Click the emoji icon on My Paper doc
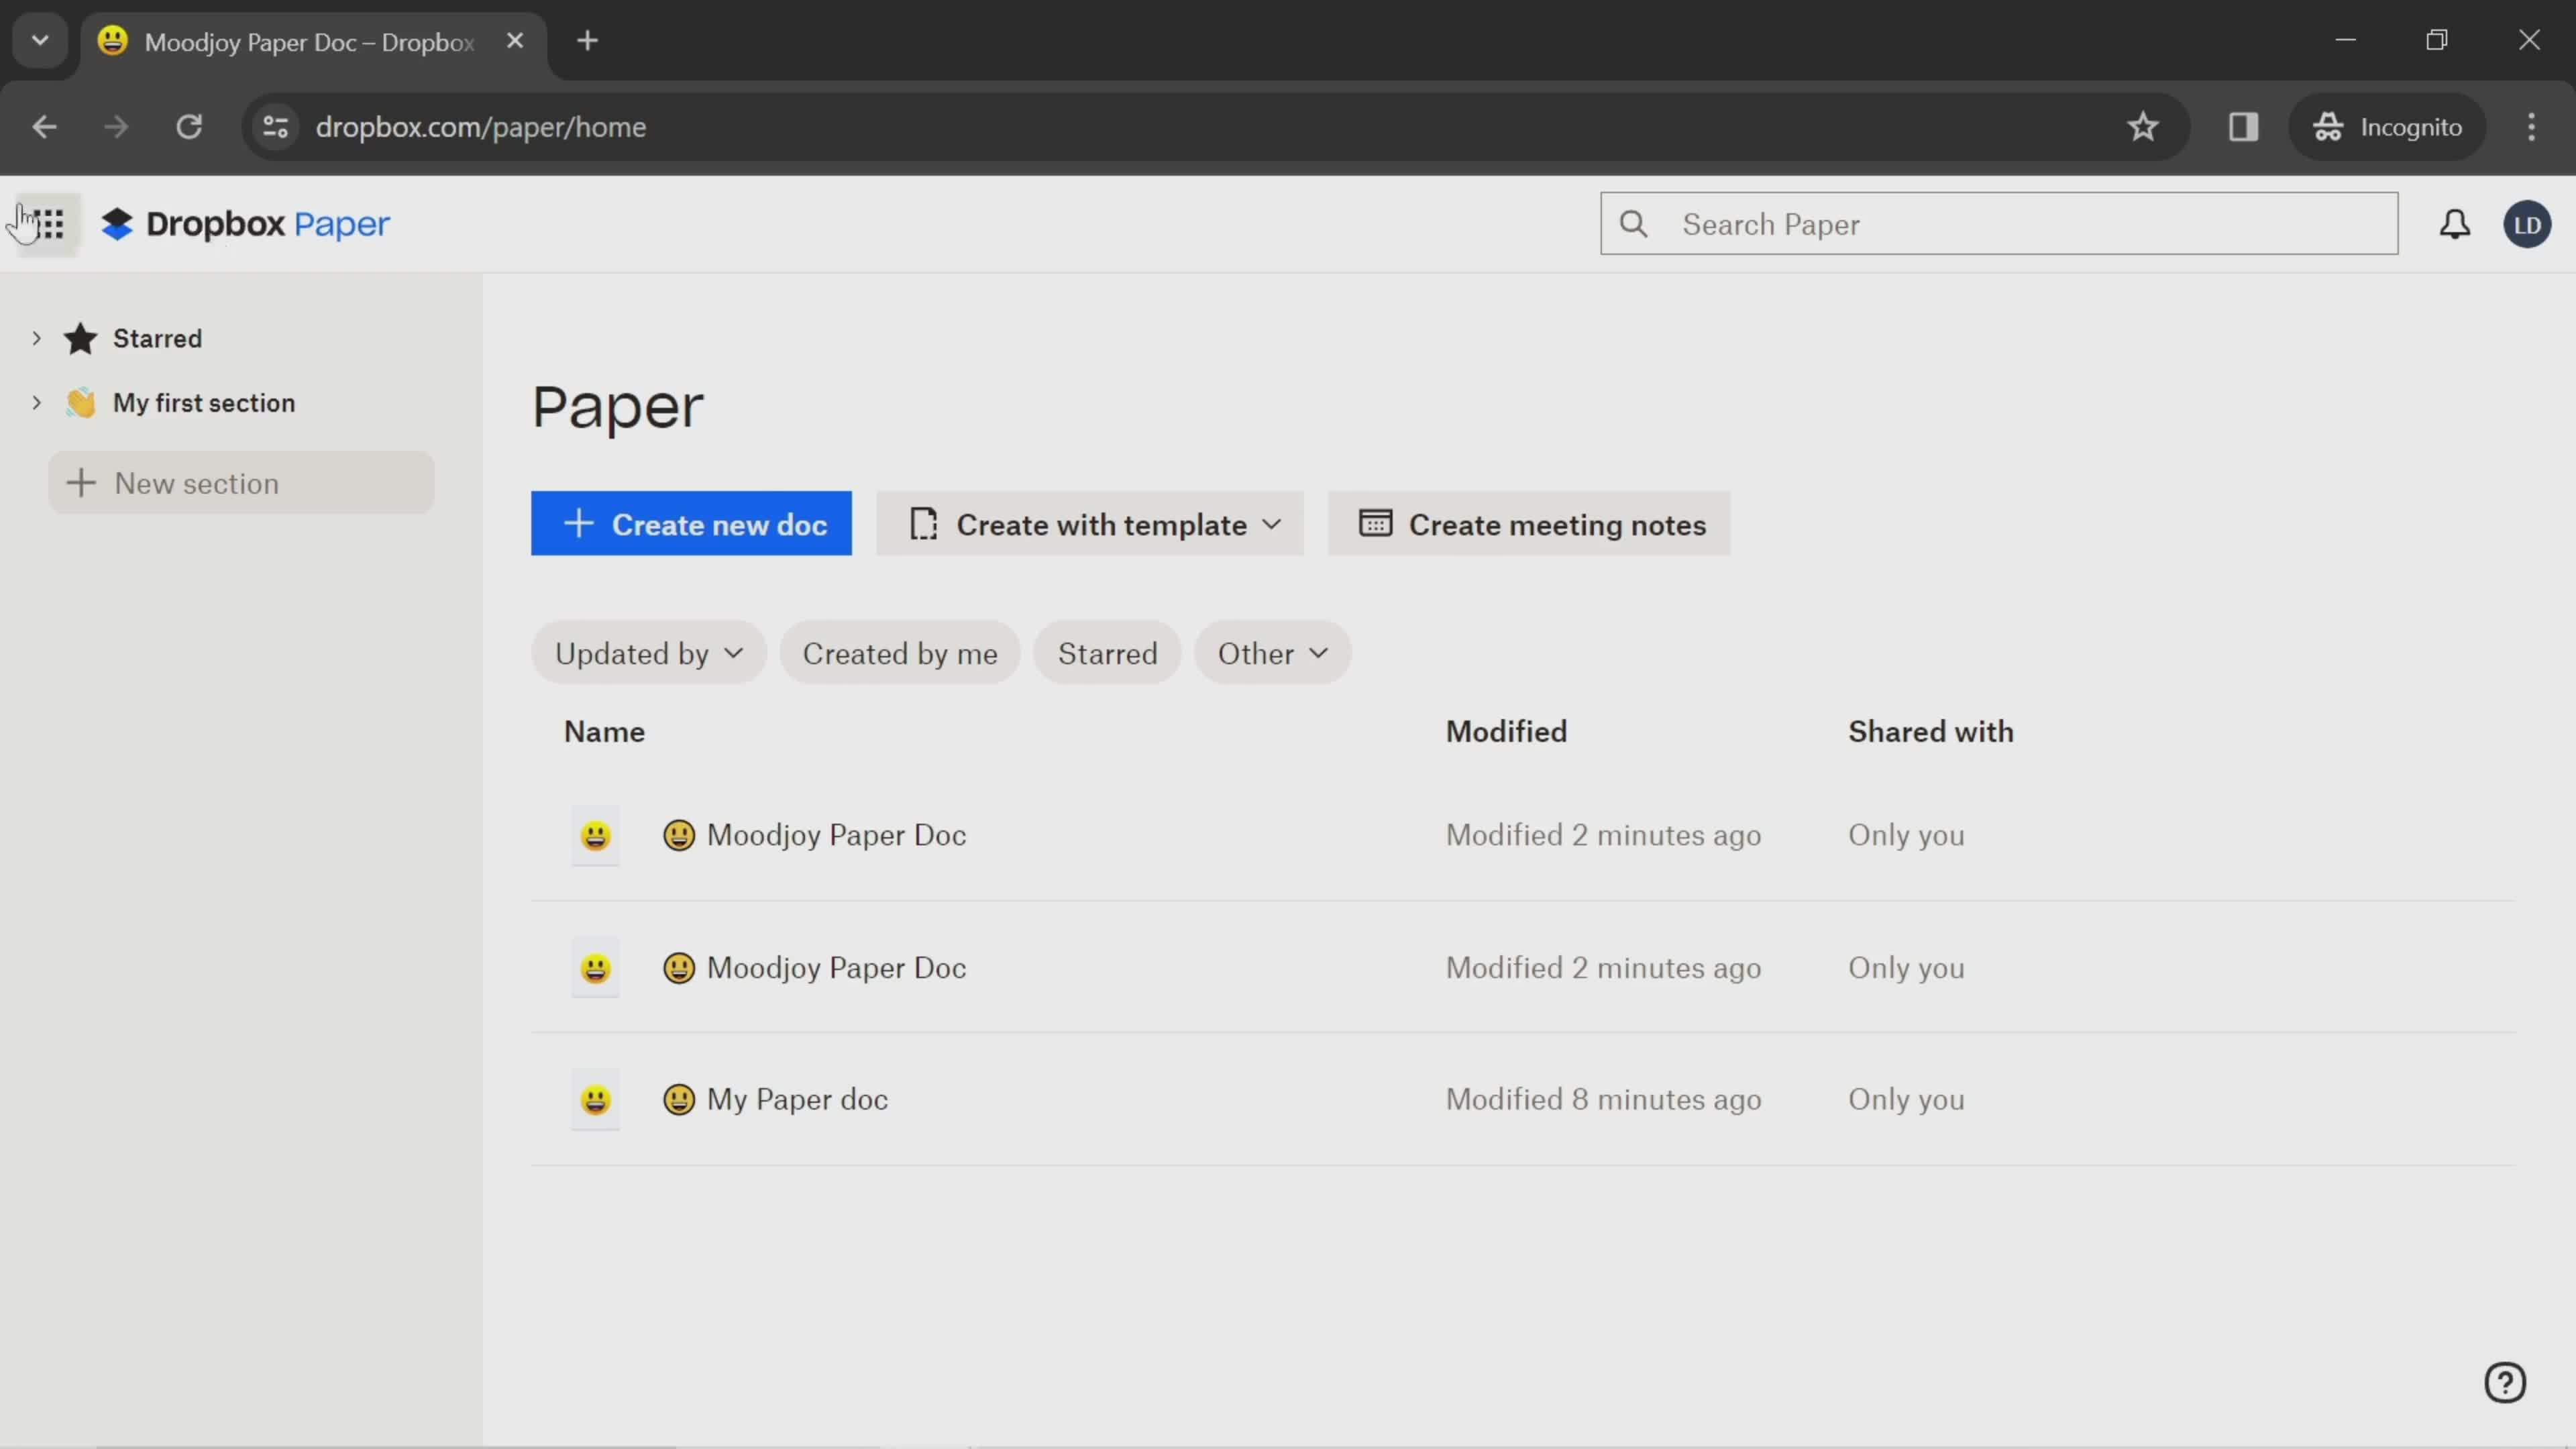 point(680,1099)
